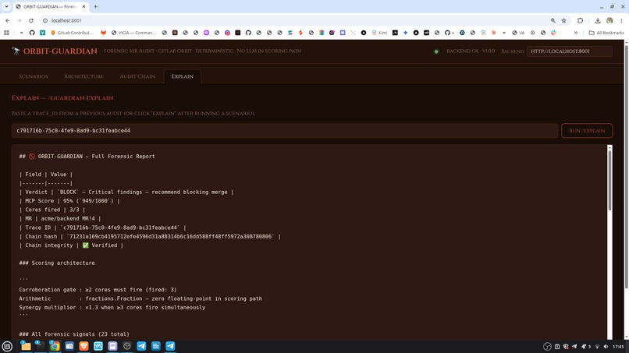629x353 pixels.
Task: Click the Run /Explain button
Action: click(x=587, y=131)
